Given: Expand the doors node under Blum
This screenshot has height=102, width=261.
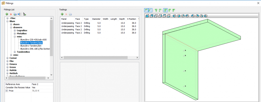Looking at the screenshot, I should pos(11,24).
